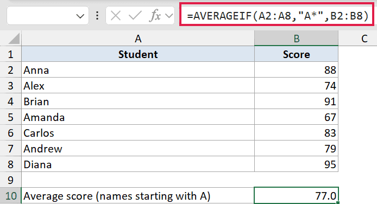Select row 8 header

tap(10, 164)
